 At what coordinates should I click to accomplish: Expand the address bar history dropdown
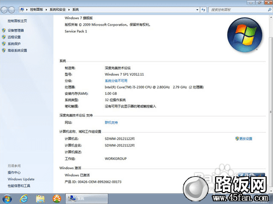click(x=197, y=10)
